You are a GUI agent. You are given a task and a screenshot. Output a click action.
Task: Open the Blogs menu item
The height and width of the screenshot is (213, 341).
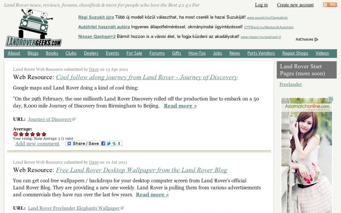pos(33,53)
